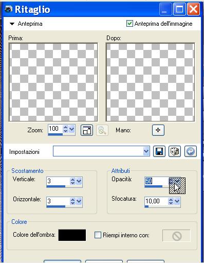Toggle Anteprima dell'immagine checkbox
Viewport: 204px width, 263px height.
coord(129,24)
